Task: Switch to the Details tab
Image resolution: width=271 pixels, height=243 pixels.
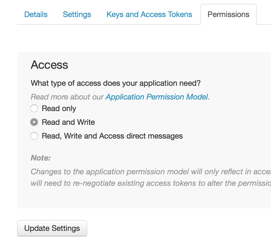Action: click(x=36, y=14)
